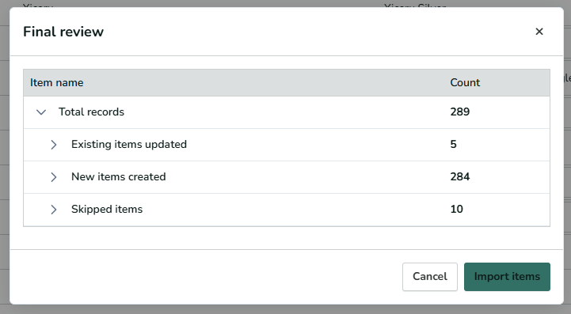Viewport: 571px width, 314px height.
Task: Select the New items created label
Action: click(x=118, y=177)
